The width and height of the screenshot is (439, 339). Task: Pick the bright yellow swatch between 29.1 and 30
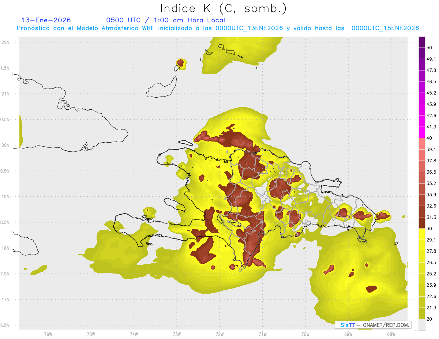click(x=422, y=234)
